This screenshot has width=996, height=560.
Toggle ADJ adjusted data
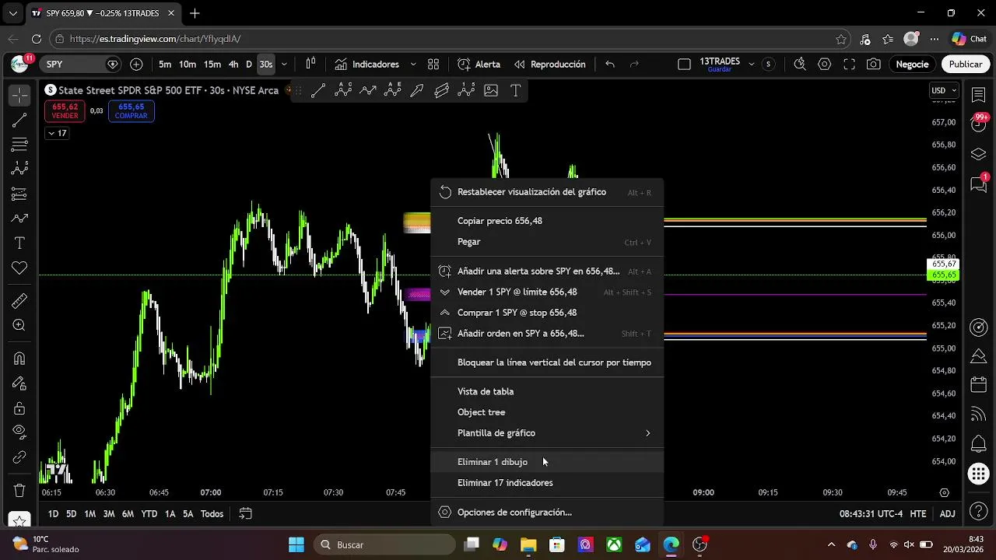947,514
